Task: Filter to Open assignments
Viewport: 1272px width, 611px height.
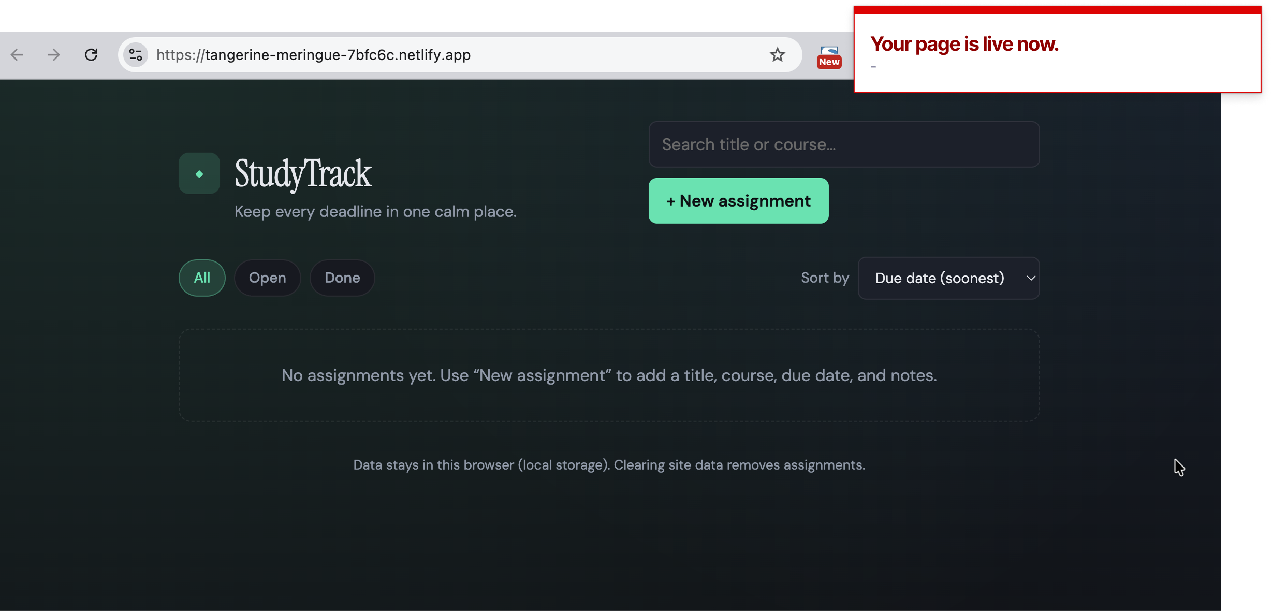Action: coord(267,278)
